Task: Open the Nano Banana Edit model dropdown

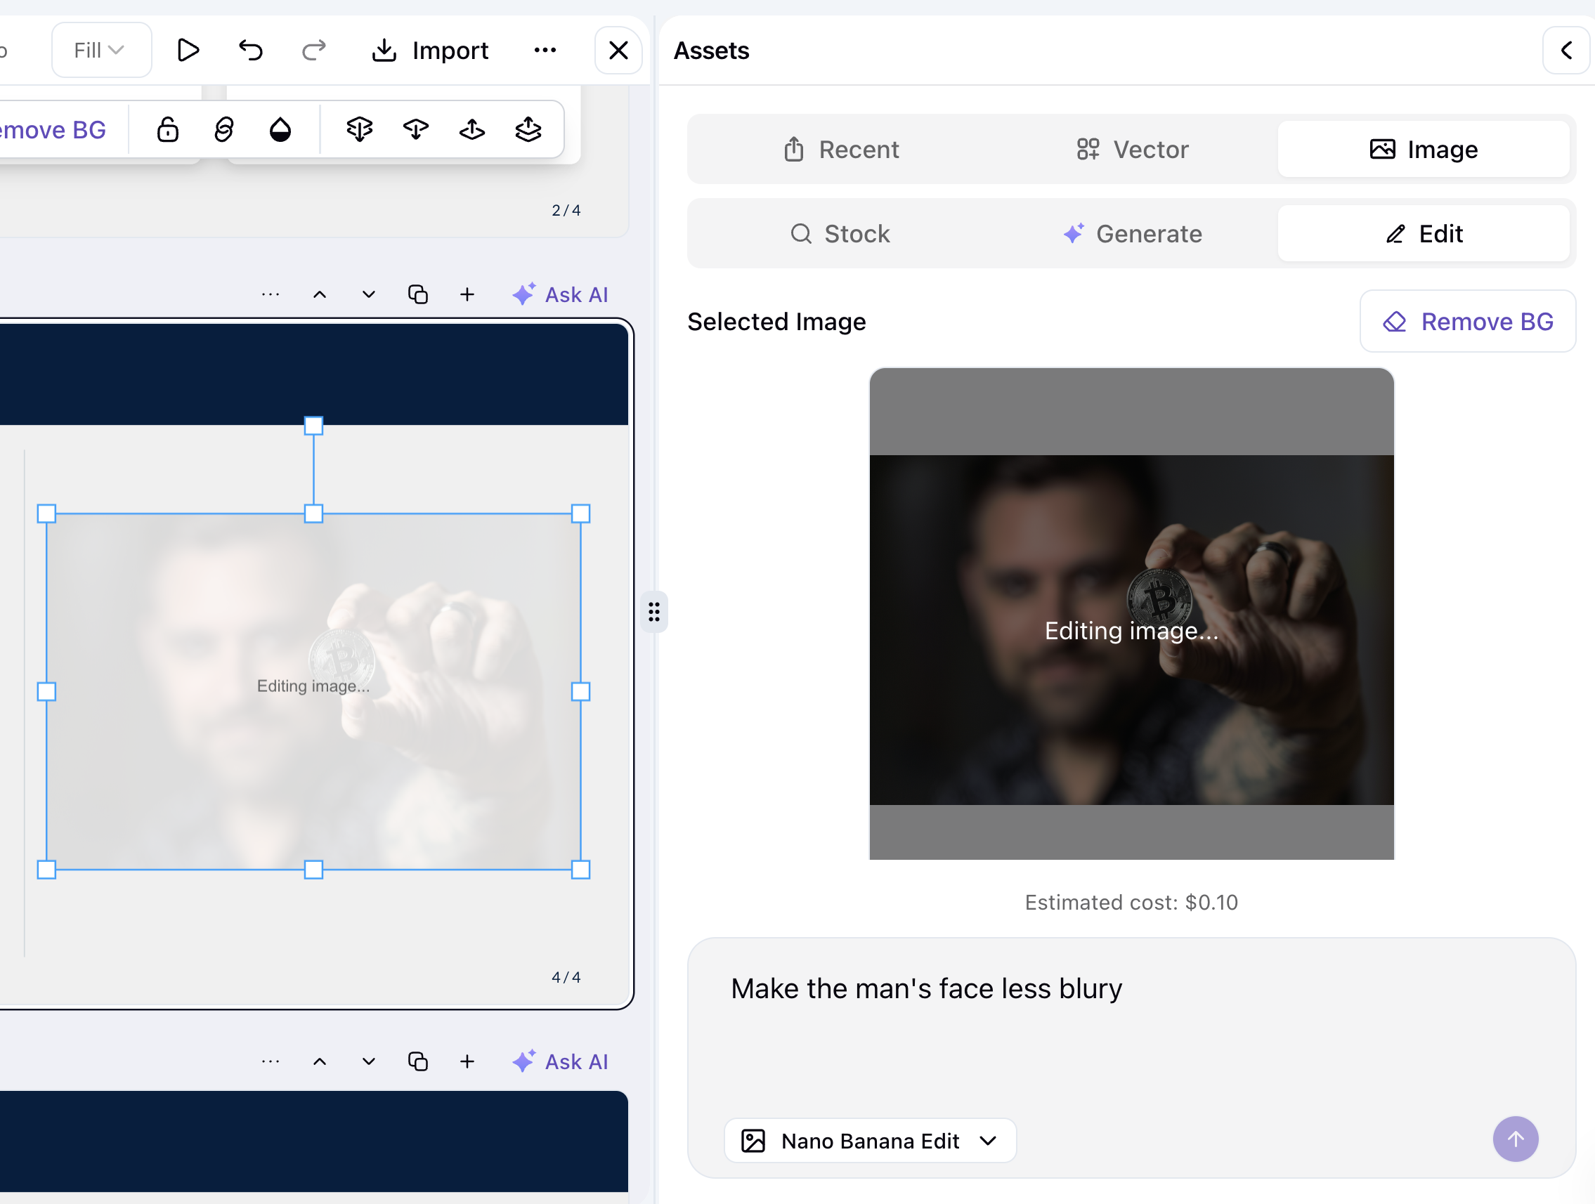Action: click(x=869, y=1141)
